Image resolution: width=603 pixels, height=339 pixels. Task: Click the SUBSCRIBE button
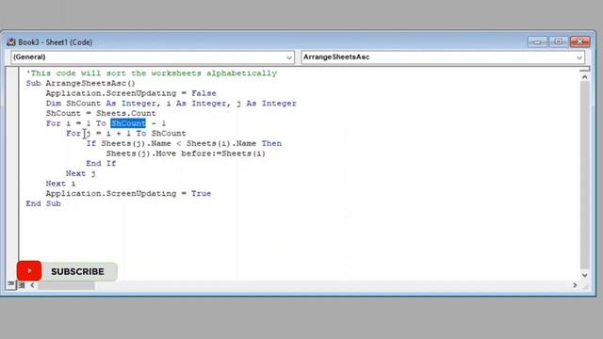pos(77,271)
